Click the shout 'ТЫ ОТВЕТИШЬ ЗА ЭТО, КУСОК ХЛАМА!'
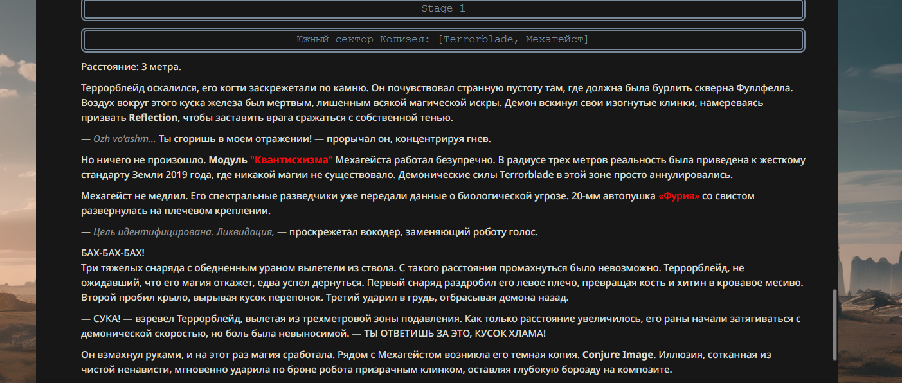The image size is (902, 383). click(x=455, y=334)
